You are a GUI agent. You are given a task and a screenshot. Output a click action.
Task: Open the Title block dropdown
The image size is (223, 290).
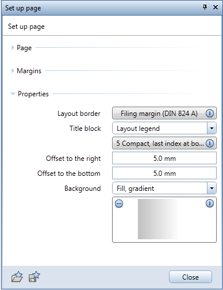(x=212, y=128)
